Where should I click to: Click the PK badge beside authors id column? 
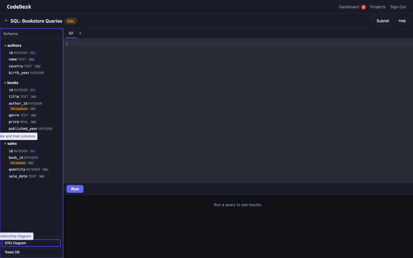[x=32, y=53]
